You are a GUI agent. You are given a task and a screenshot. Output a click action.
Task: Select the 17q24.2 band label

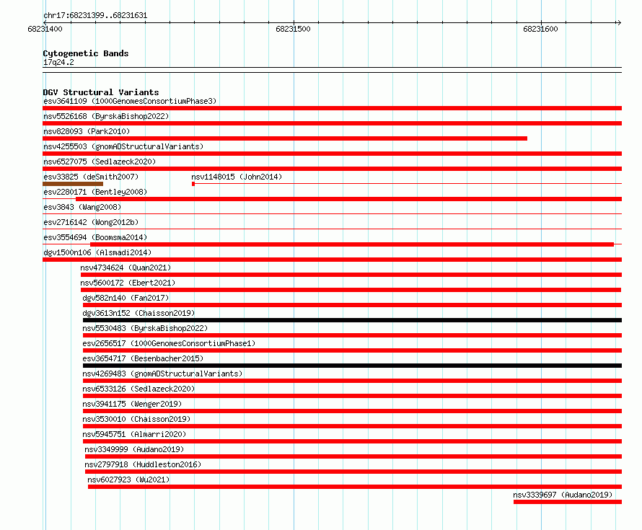(58, 62)
